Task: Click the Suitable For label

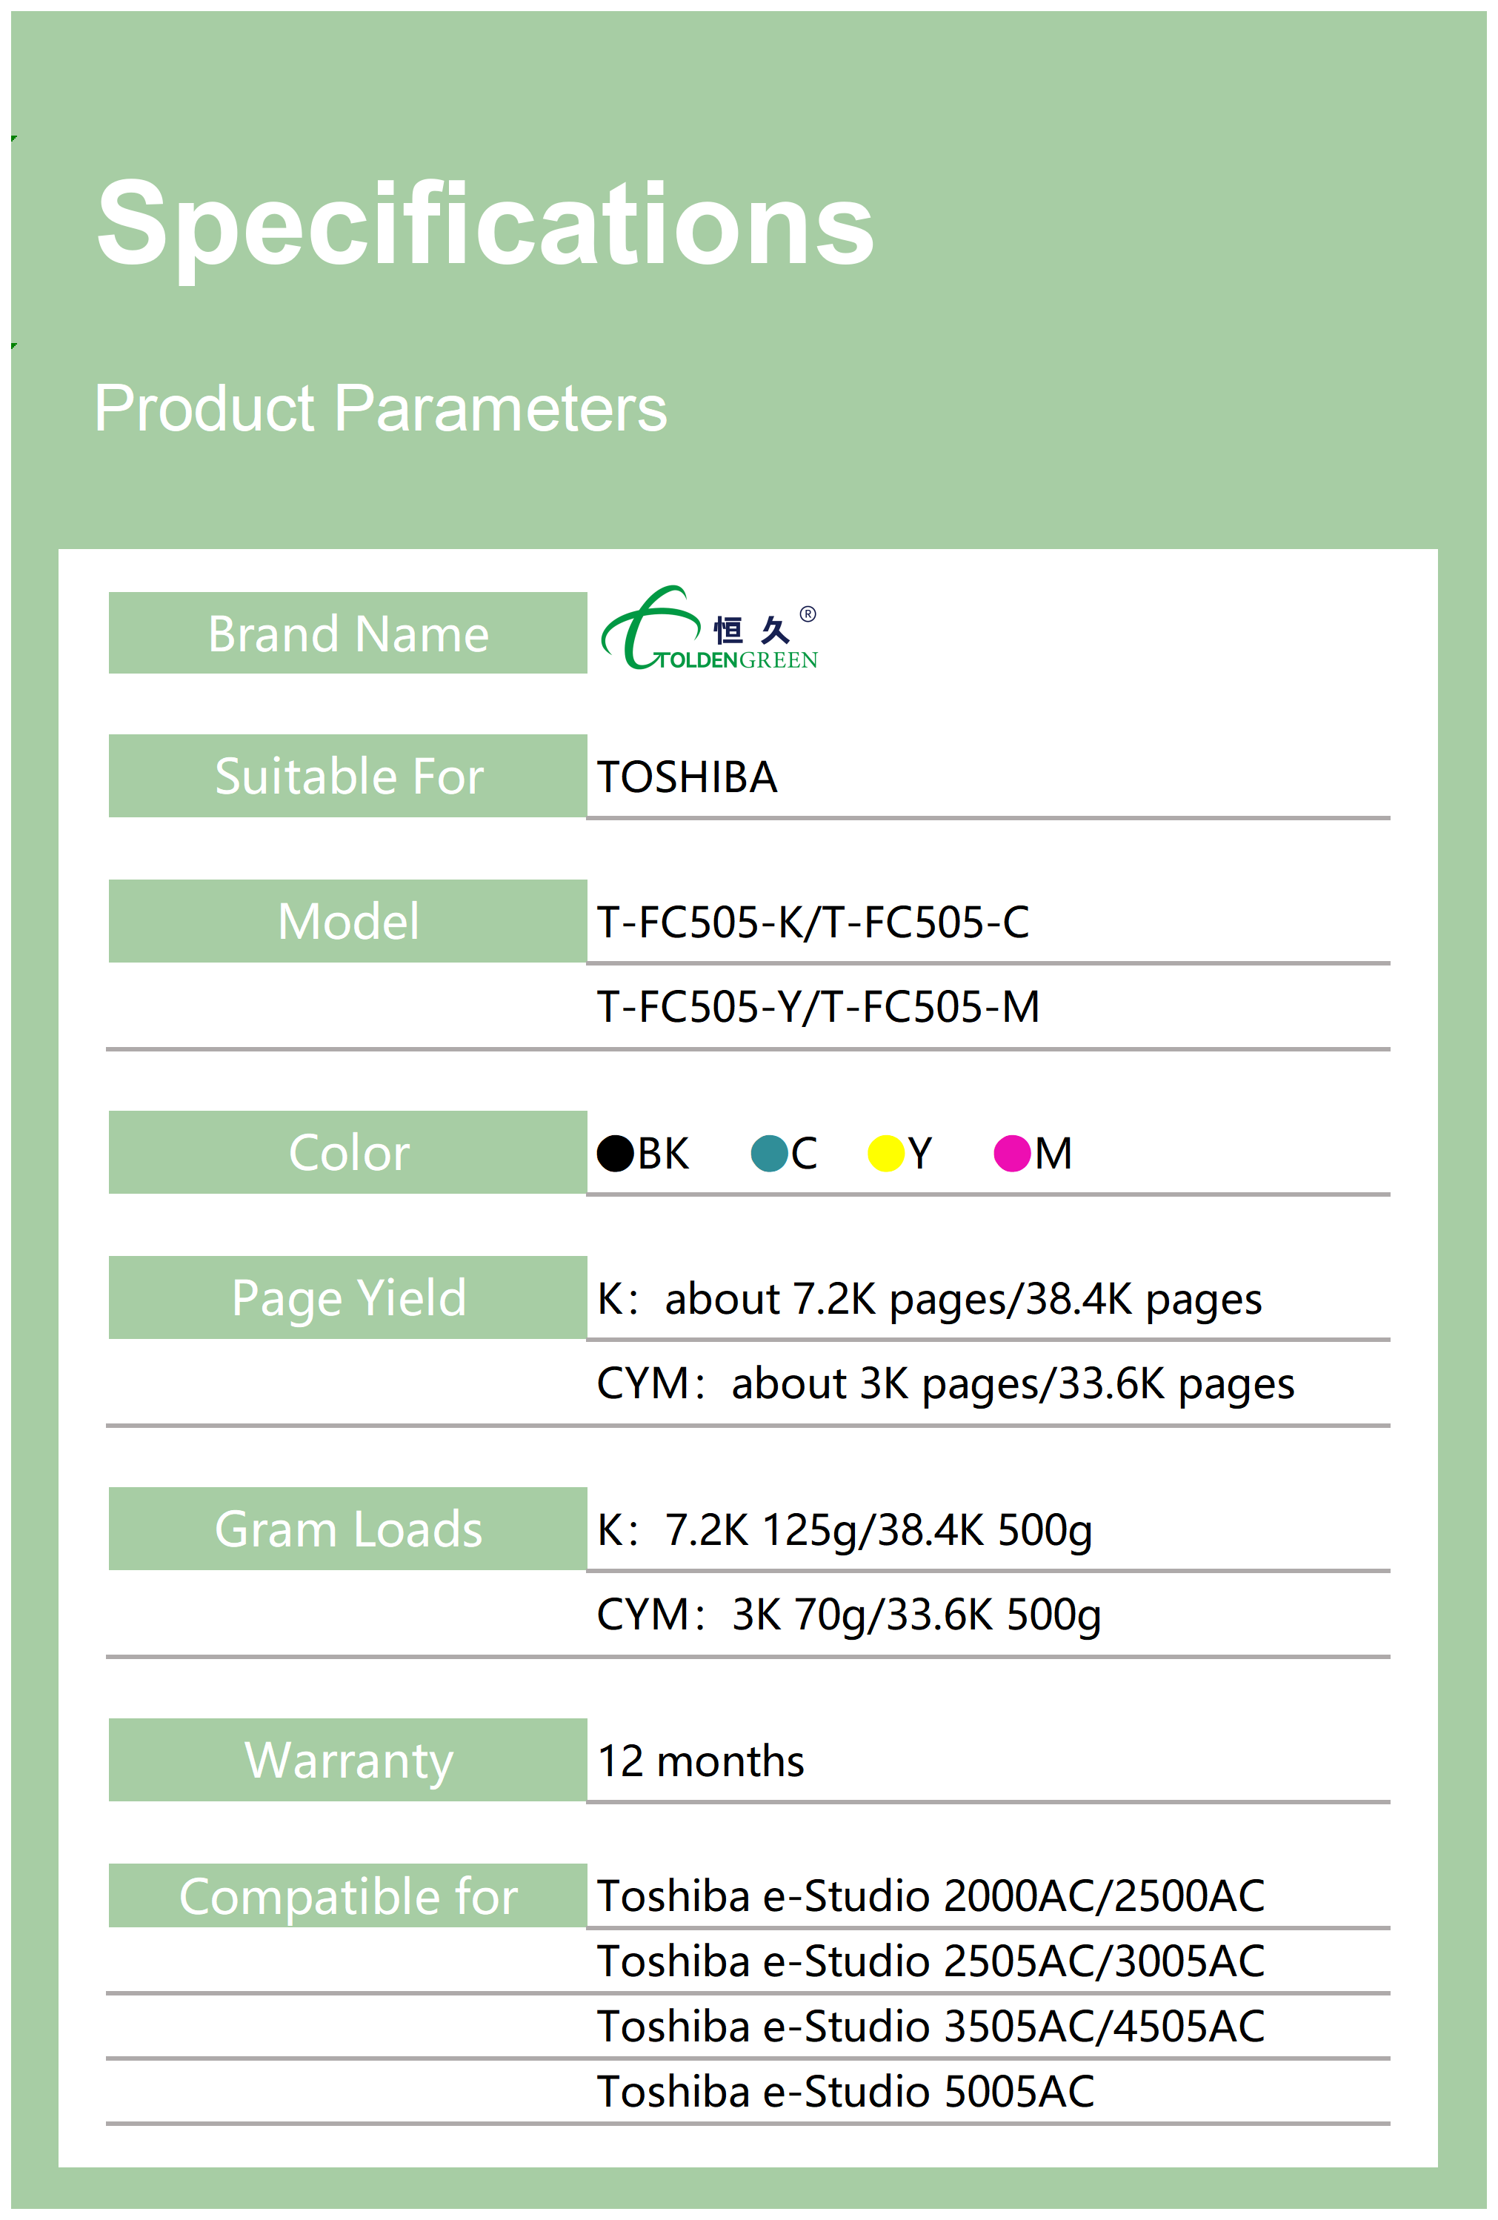Action: coord(347,776)
